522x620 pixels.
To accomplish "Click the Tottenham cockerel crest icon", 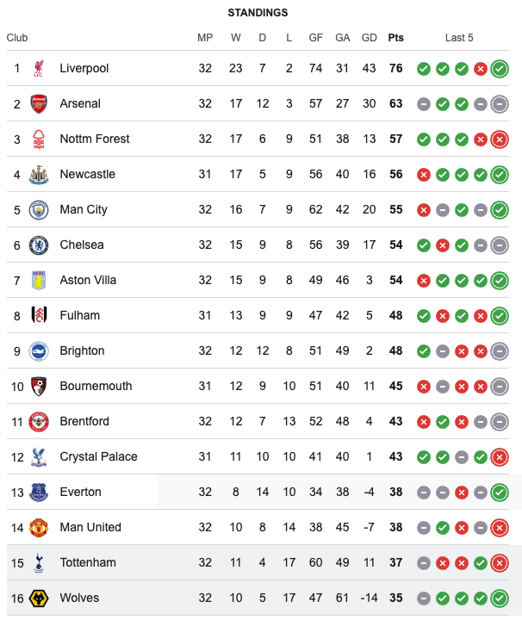I will pyautogui.click(x=39, y=563).
